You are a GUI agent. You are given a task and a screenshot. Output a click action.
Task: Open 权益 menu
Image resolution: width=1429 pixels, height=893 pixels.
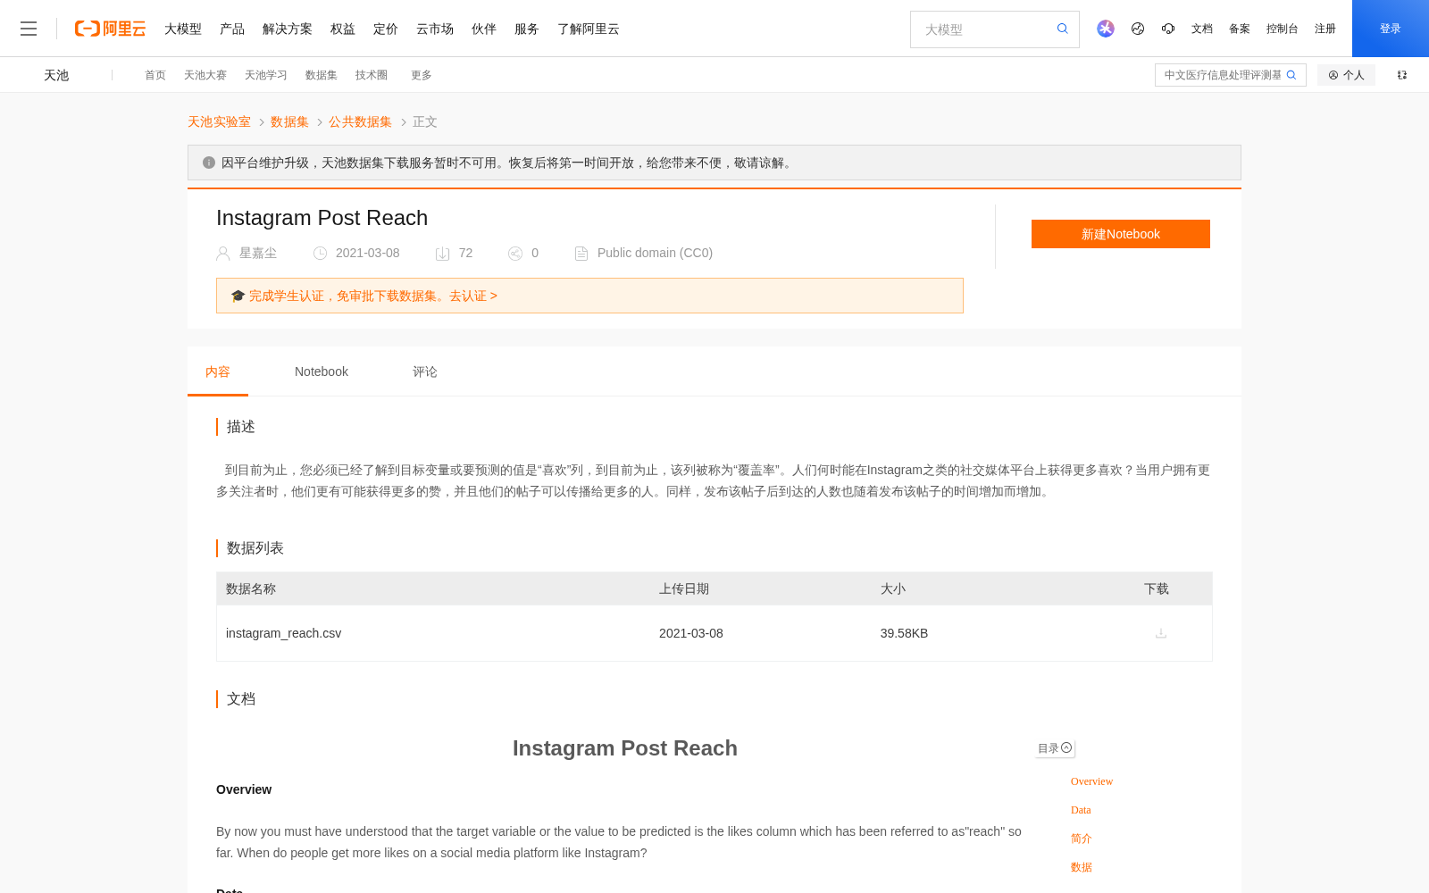click(343, 29)
